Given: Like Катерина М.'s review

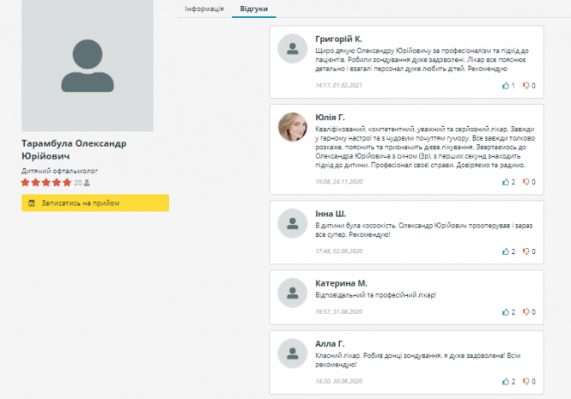Looking at the screenshot, I should 506,311.
